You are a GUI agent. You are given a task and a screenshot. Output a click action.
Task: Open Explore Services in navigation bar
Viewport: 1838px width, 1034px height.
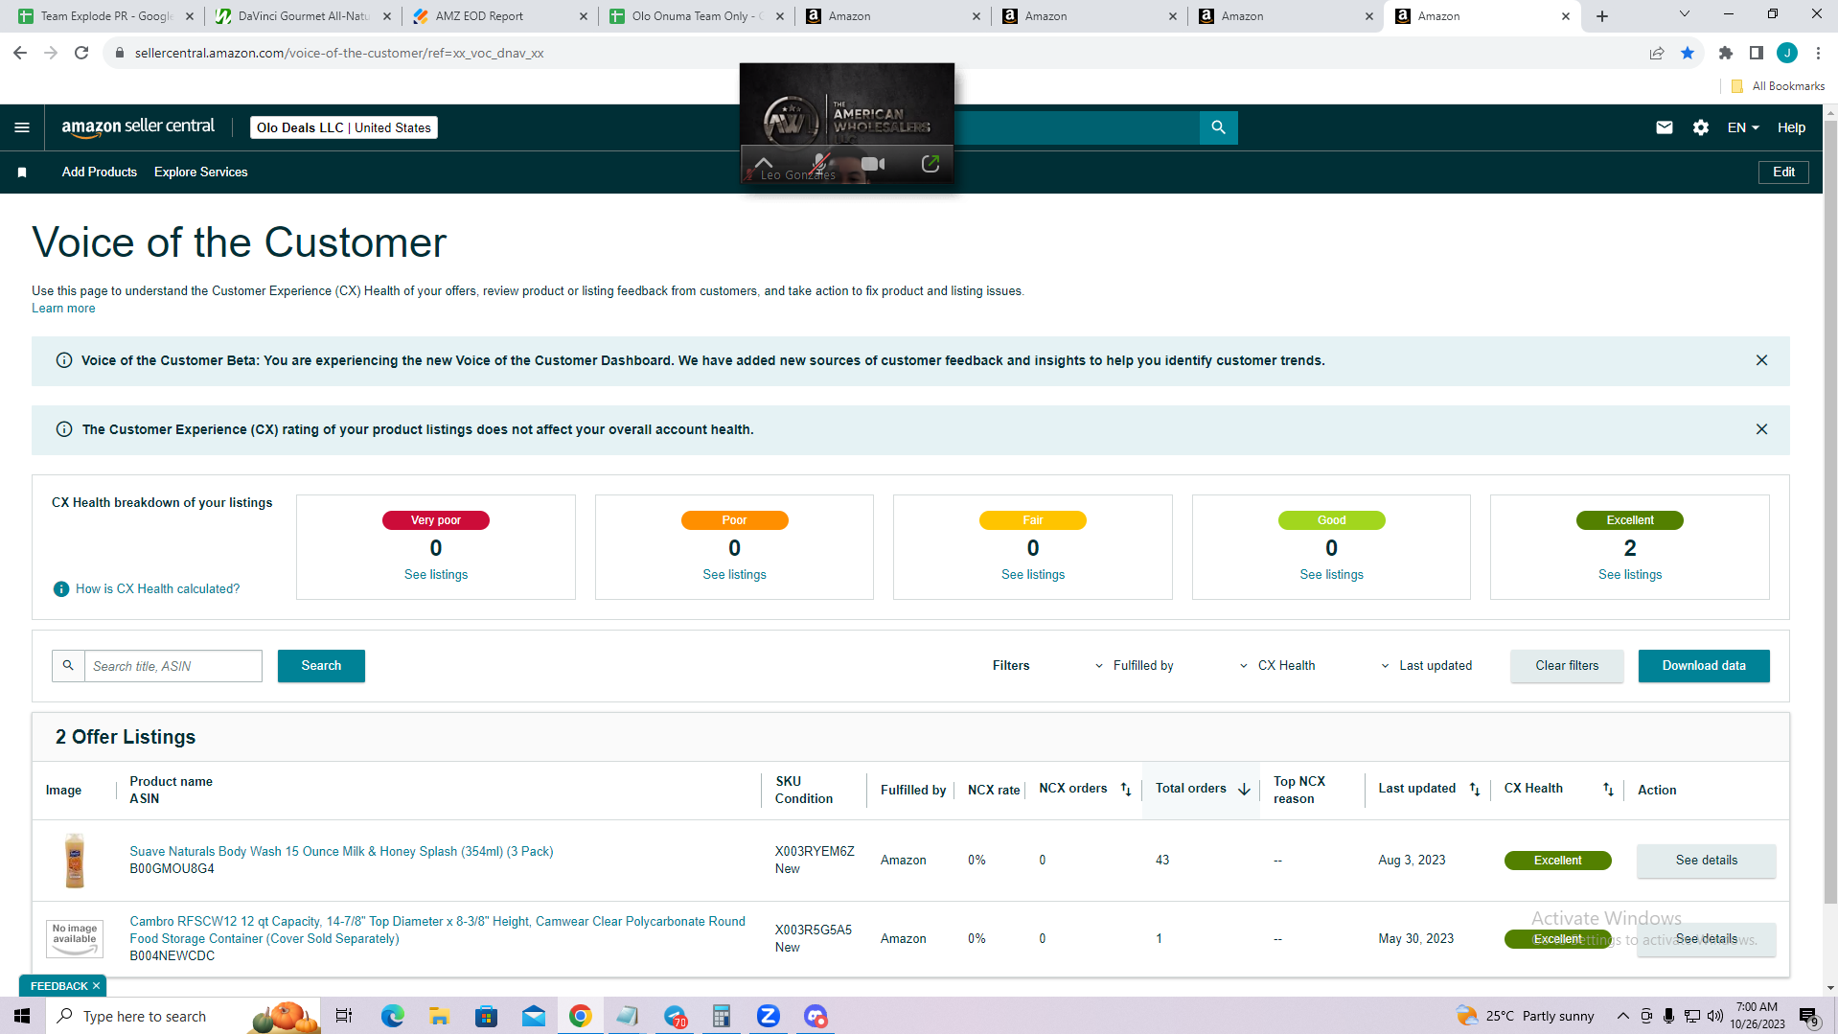click(201, 172)
